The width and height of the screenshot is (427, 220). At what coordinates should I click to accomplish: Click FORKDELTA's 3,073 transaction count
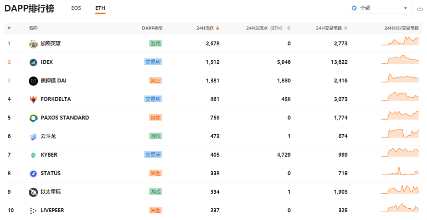tap(341, 99)
